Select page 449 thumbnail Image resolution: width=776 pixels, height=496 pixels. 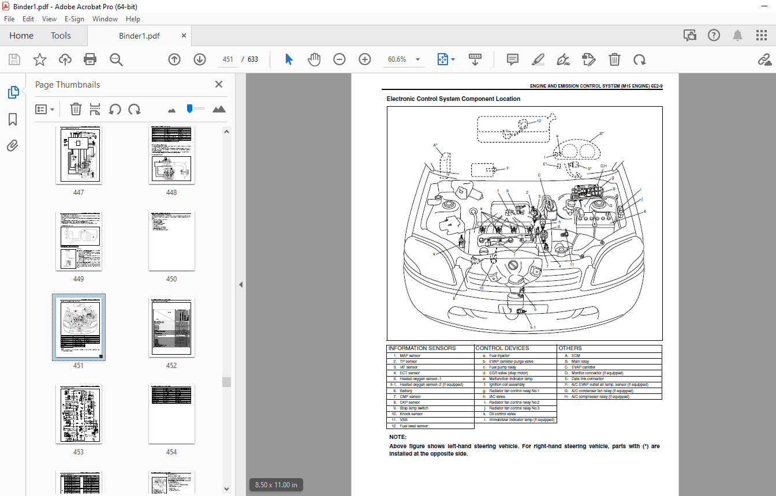point(79,241)
